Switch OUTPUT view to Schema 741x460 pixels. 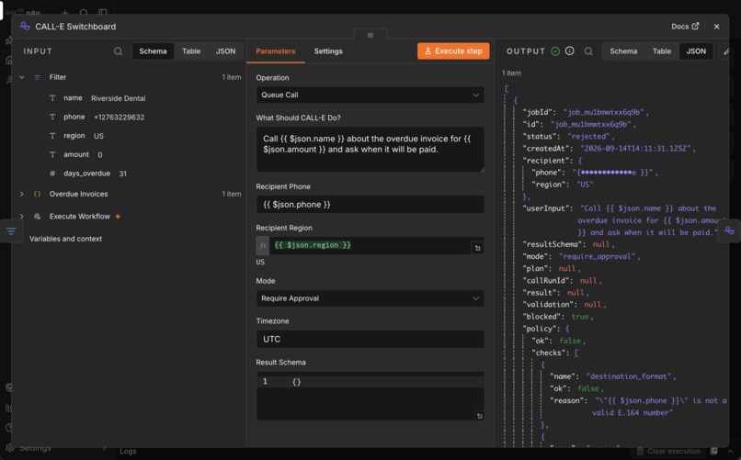[x=623, y=50]
